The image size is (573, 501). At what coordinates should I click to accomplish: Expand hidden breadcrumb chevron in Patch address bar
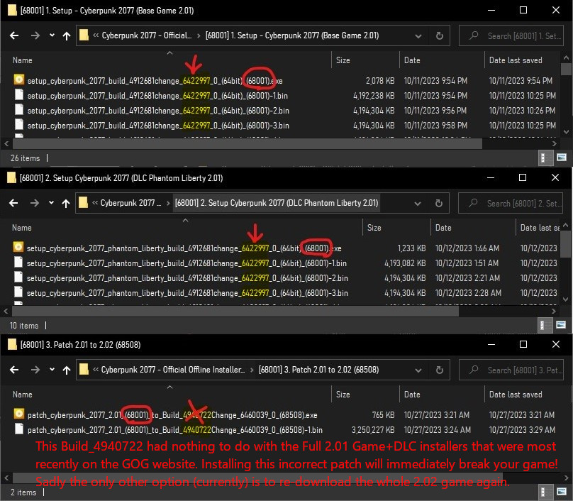(x=96, y=370)
